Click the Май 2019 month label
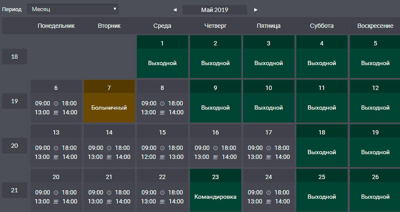 pos(214,10)
